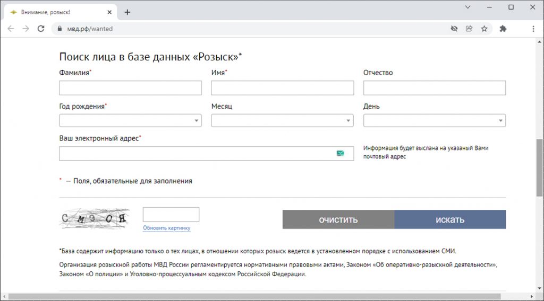Expand the 'Год рождения' dropdown

pyautogui.click(x=130, y=121)
